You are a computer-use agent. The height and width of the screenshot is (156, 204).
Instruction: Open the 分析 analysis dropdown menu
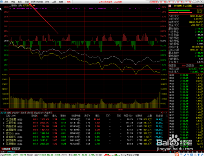coord(27,2)
